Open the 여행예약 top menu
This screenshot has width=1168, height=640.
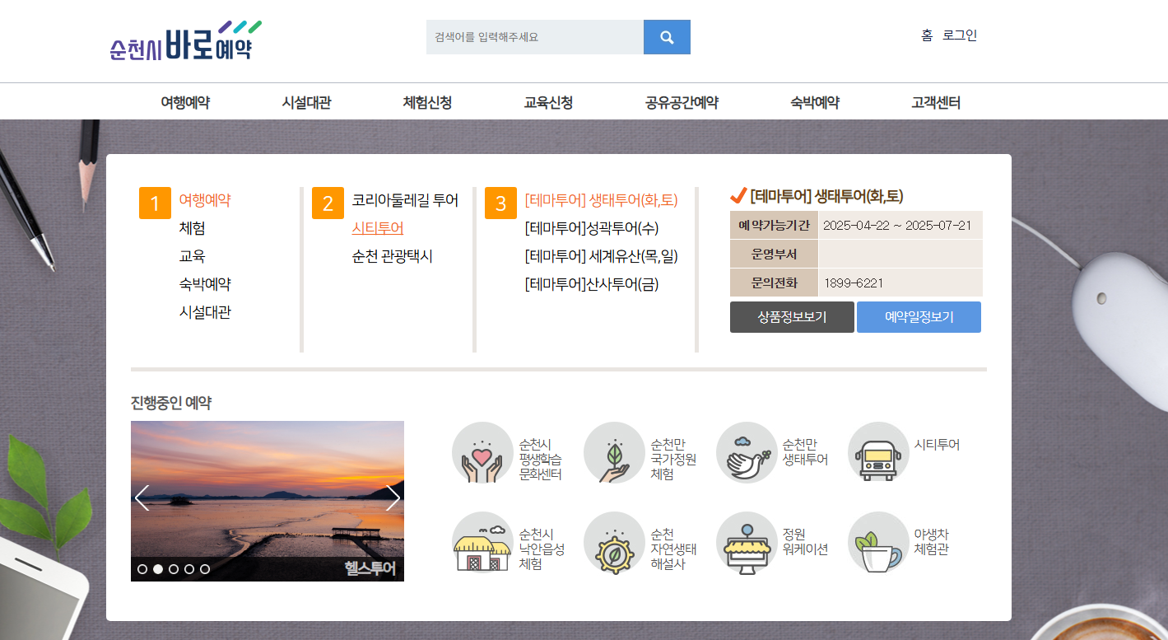click(185, 103)
